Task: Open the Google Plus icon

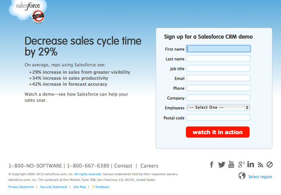Action: point(241,164)
